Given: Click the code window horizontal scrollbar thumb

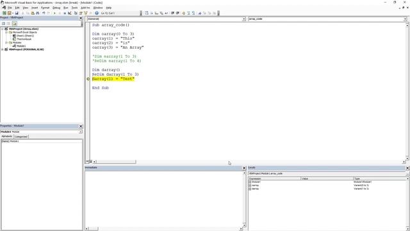Looking at the screenshot, I should (116, 162).
